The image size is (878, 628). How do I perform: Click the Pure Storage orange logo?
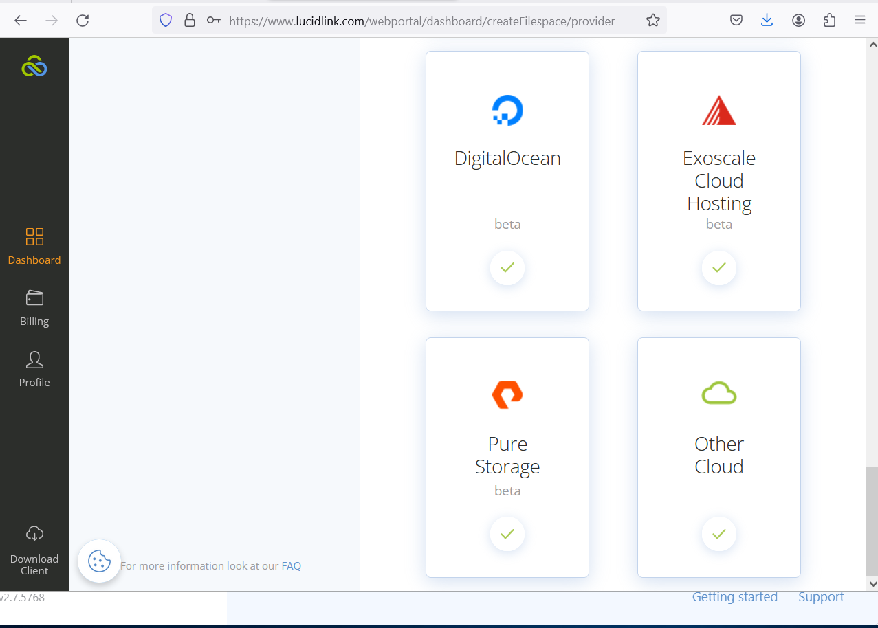click(x=507, y=394)
